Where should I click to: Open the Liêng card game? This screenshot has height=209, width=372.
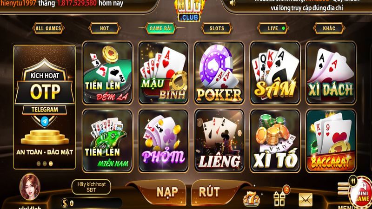pyautogui.click(x=219, y=141)
